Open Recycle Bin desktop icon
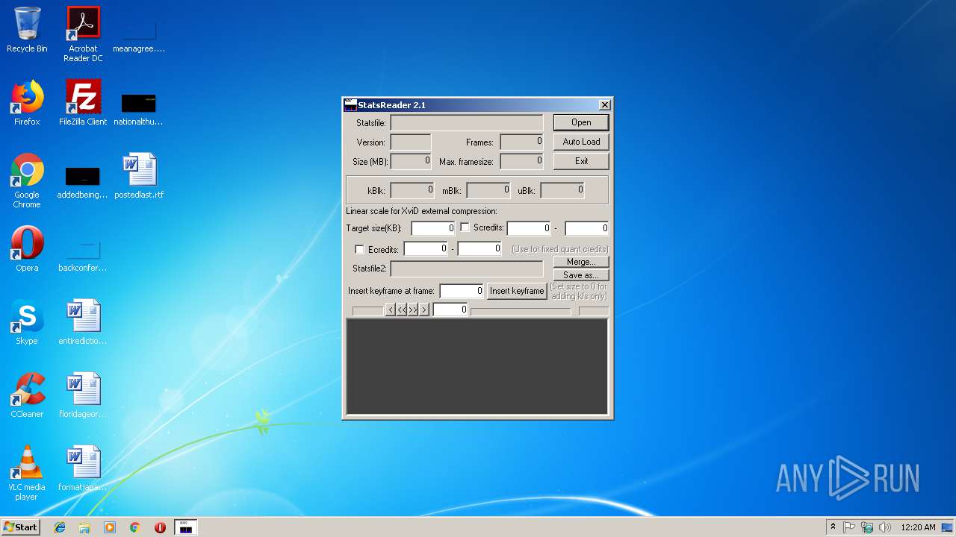Image resolution: width=956 pixels, height=537 pixels. point(27,30)
